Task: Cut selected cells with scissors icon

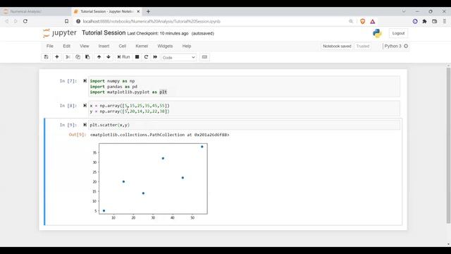Action: [68, 57]
